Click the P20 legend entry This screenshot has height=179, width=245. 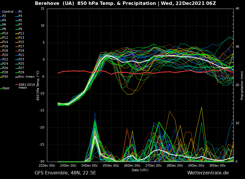(x=5, y=55)
